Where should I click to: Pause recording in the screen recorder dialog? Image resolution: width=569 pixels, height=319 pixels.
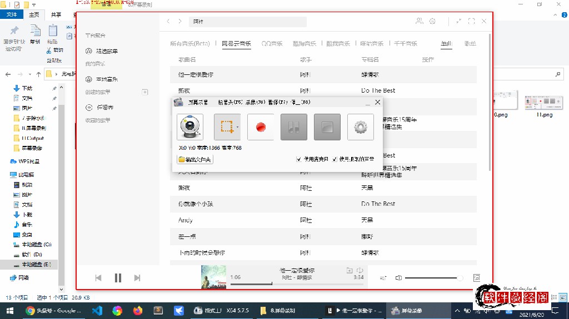[x=294, y=127]
